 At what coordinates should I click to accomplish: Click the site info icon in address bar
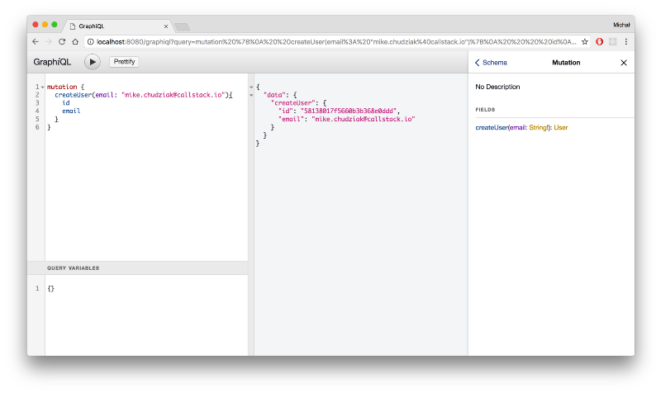90,42
